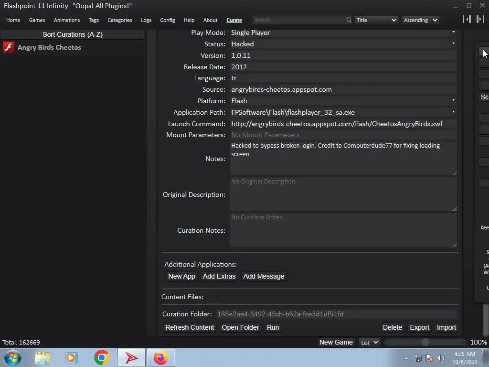Click the Refresh Content button
This screenshot has height=367, width=489.
pyautogui.click(x=190, y=327)
